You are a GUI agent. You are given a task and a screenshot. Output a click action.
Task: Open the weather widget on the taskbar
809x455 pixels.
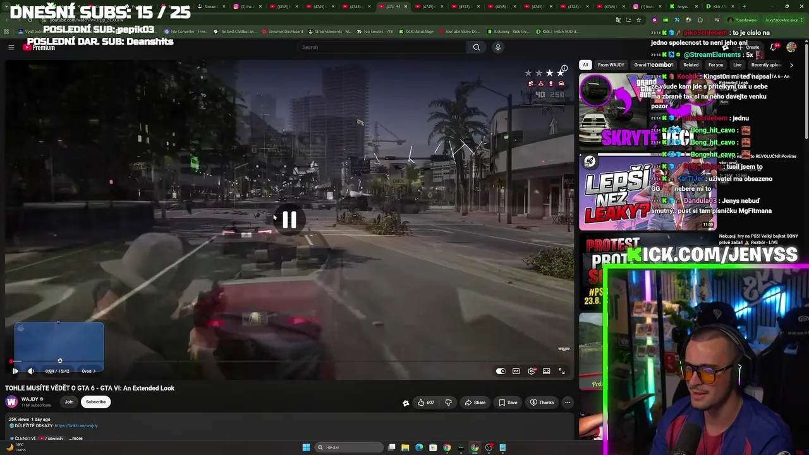tap(16, 447)
